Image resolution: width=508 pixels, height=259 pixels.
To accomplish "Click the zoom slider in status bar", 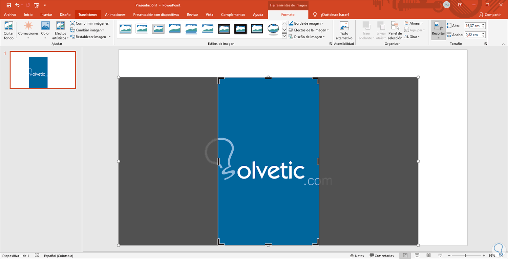I will click(466, 256).
